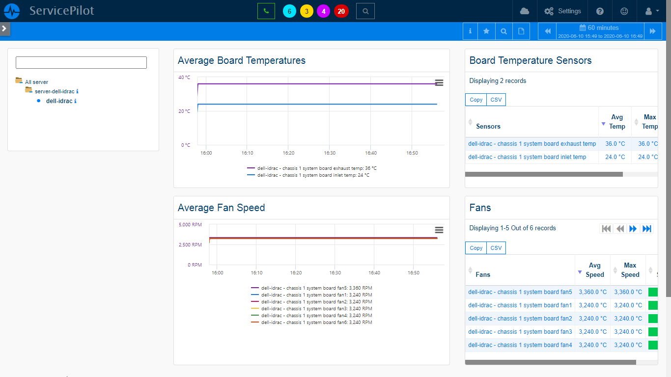This screenshot has width=671, height=377.
Task: Open chassis 1 system board exhaust temp link
Action: [x=531, y=144]
